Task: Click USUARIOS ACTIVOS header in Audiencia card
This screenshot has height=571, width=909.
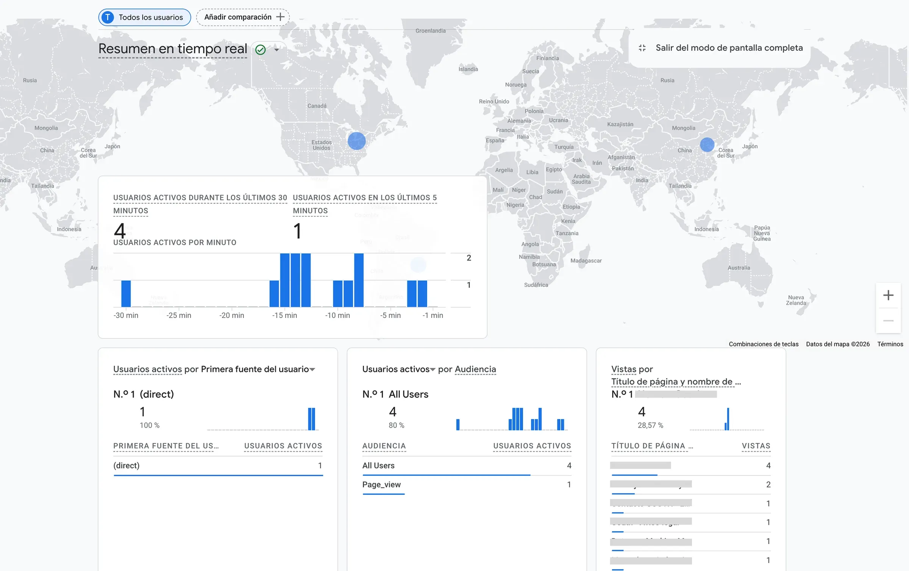Action: coord(532,446)
